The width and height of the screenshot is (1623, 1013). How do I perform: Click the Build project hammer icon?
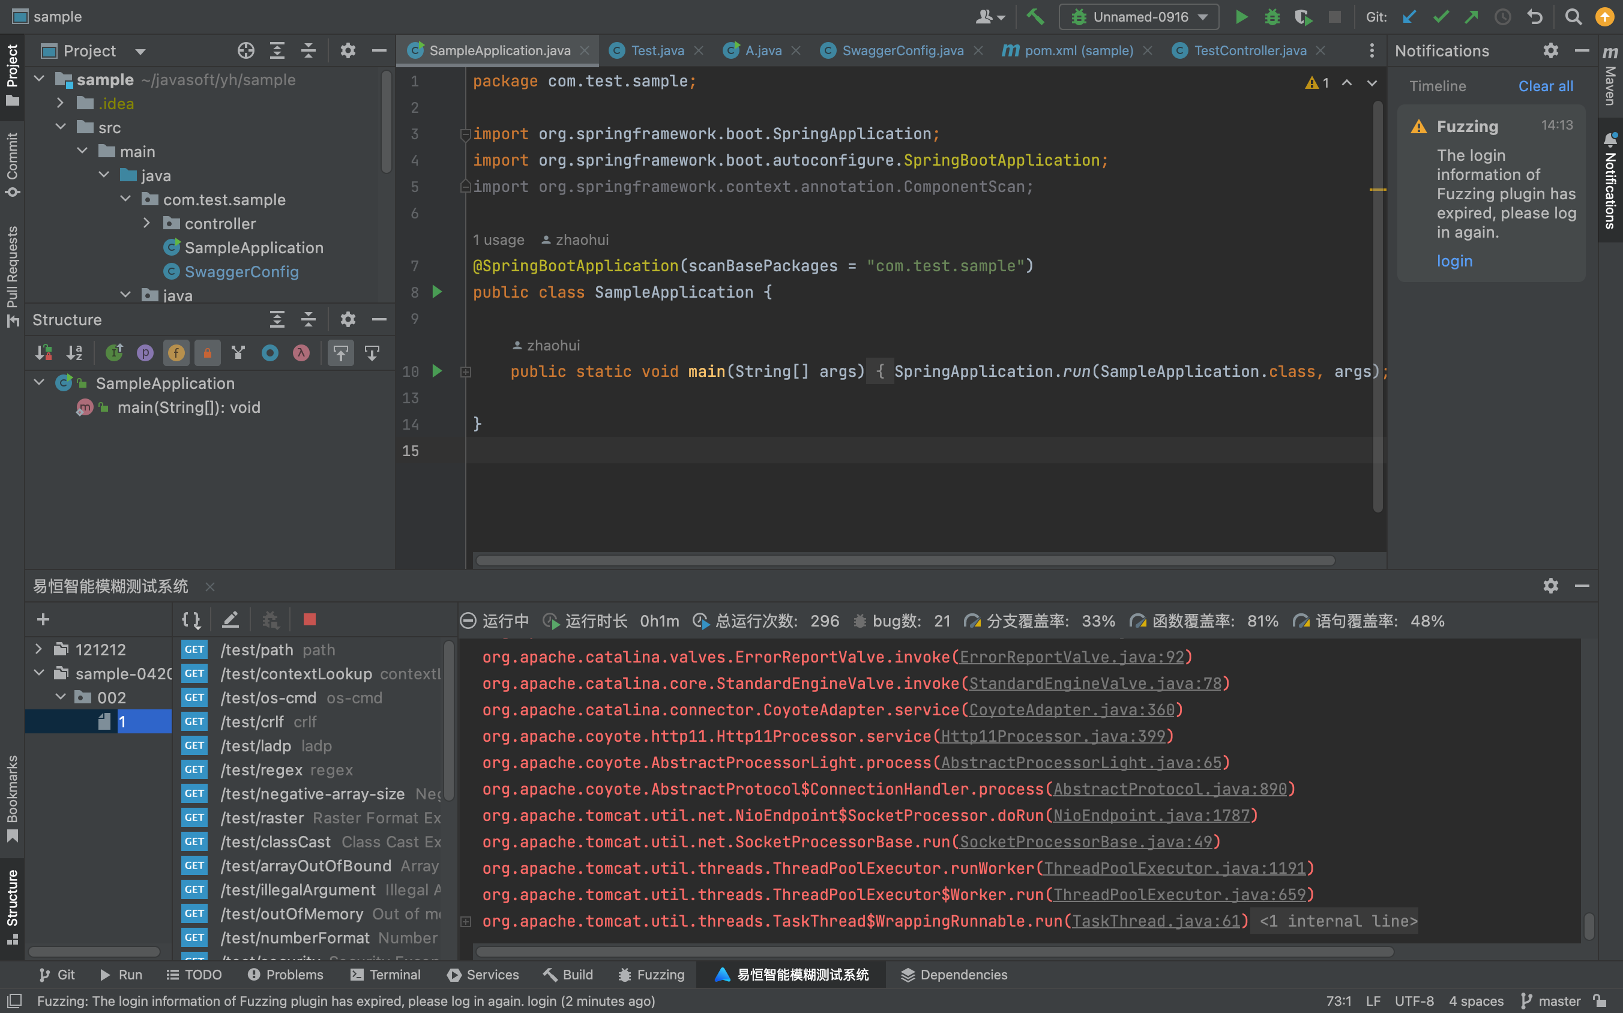1035,17
